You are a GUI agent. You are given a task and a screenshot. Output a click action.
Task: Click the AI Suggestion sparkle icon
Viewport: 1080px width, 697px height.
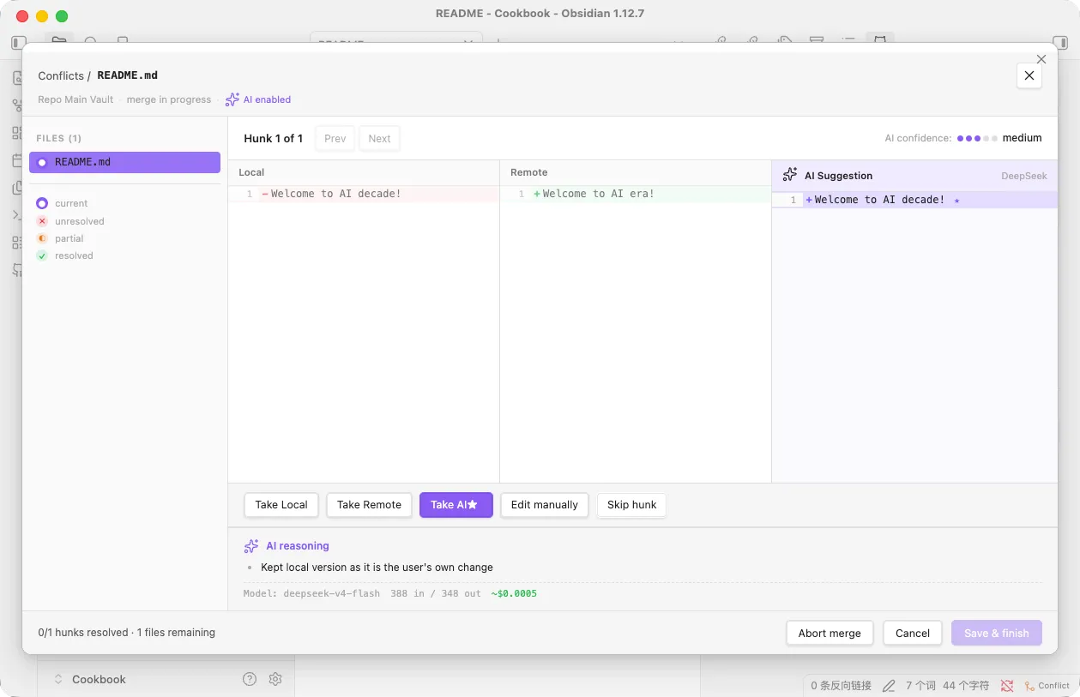tap(790, 175)
